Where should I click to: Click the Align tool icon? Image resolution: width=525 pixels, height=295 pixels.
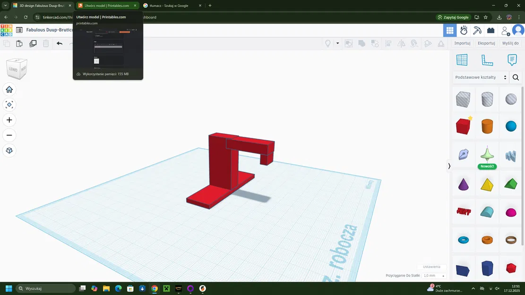pyautogui.click(x=388, y=43)
